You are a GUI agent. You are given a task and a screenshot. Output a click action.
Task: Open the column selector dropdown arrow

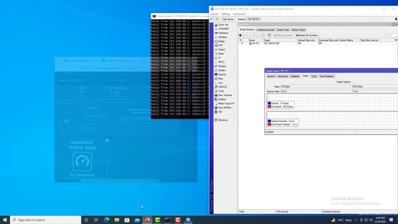click(396, 40)
